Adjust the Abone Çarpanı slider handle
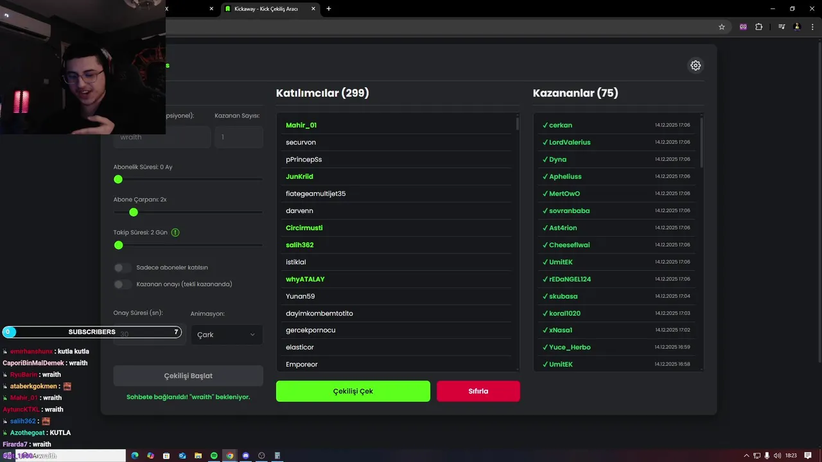 point(134,212)
